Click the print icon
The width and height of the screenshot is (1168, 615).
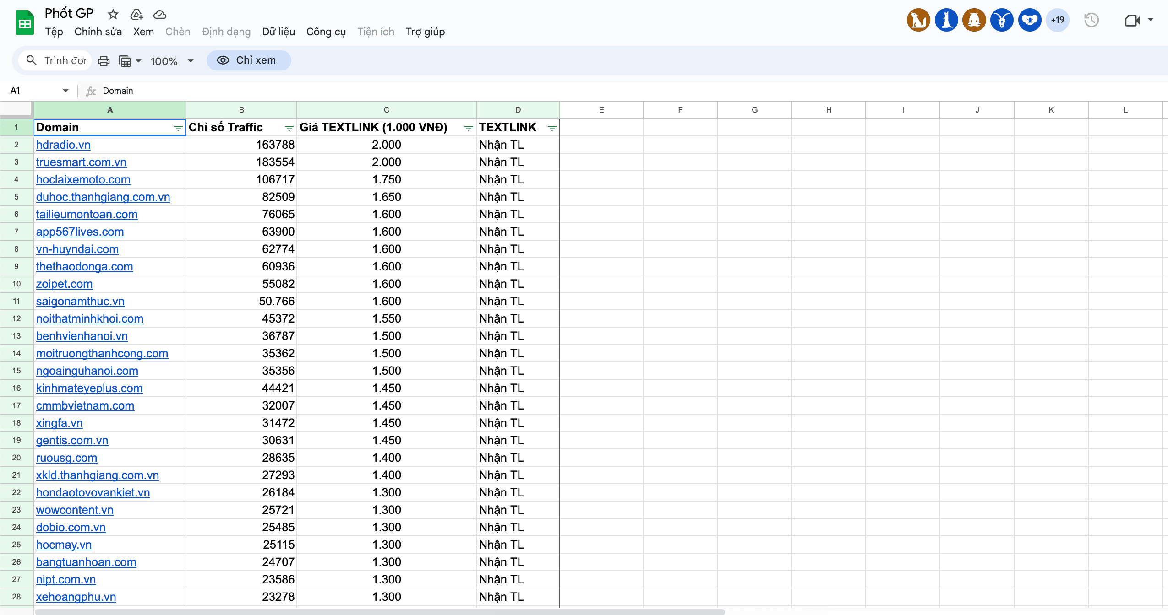pyautogui.click(x=104, y=61)
